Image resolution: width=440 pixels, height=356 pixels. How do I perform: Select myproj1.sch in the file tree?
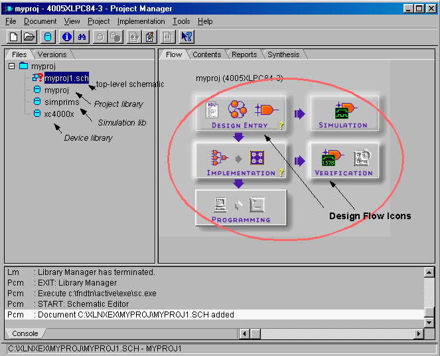(66, 78)
